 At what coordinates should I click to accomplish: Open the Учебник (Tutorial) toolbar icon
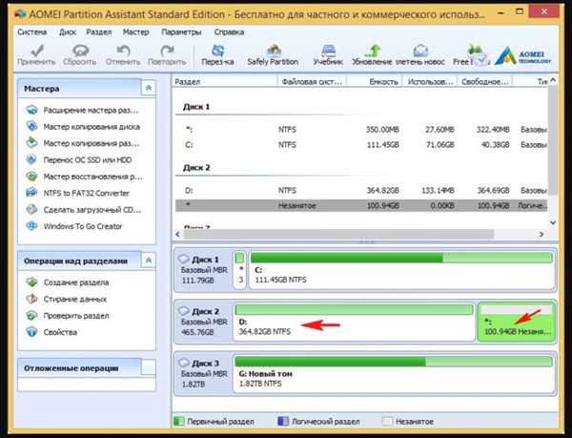pos(328,55)
